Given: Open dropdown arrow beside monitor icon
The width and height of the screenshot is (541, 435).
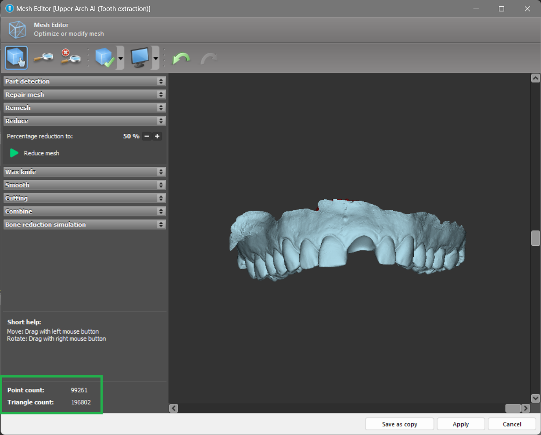Looking at the screenshot, I should (x=156, y=58).
